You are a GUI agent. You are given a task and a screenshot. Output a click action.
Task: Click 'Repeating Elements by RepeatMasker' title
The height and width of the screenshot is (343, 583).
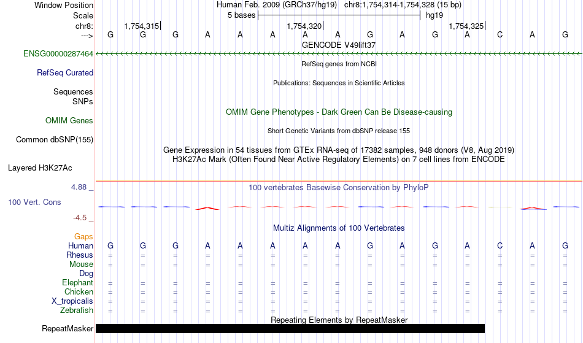point(339,320)
